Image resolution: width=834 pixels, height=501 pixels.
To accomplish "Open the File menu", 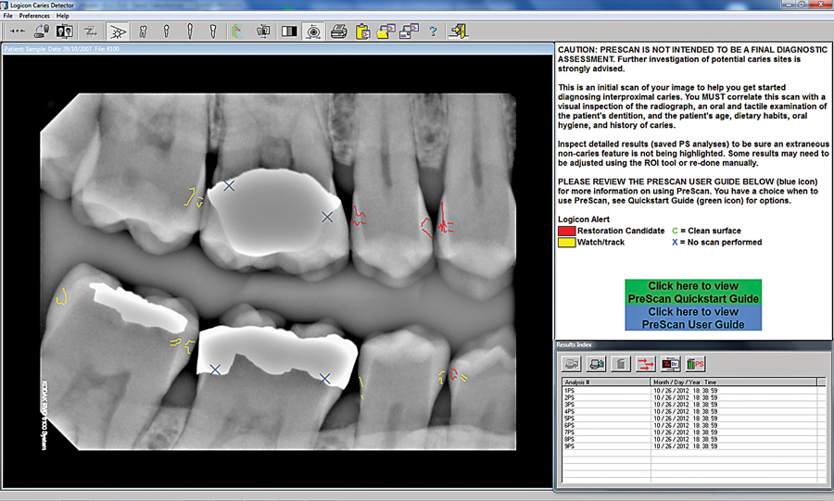I will click(8, 16).
